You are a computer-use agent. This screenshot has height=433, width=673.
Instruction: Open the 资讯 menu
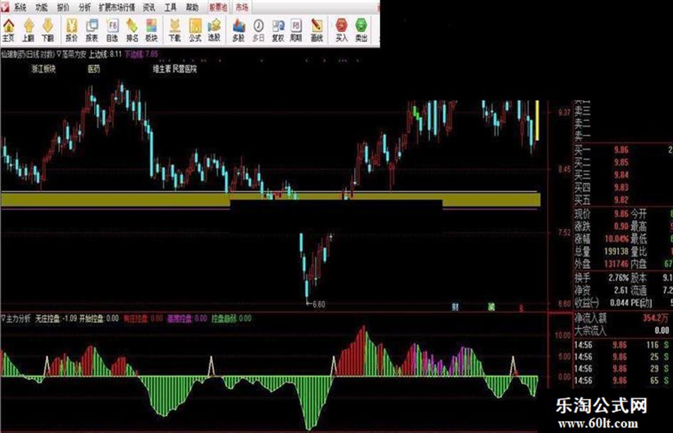tap(149, 7)
